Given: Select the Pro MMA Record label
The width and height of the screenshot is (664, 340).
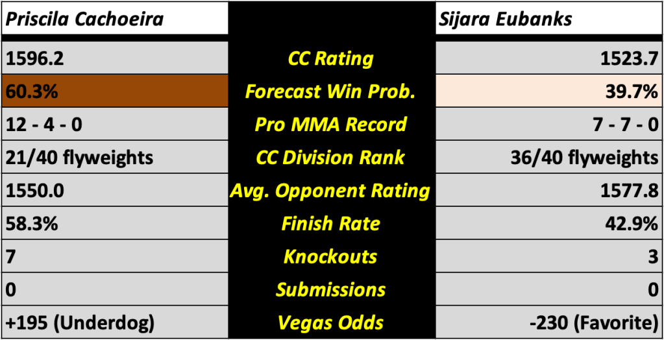Looking at the screenshot, I should 330,125.
